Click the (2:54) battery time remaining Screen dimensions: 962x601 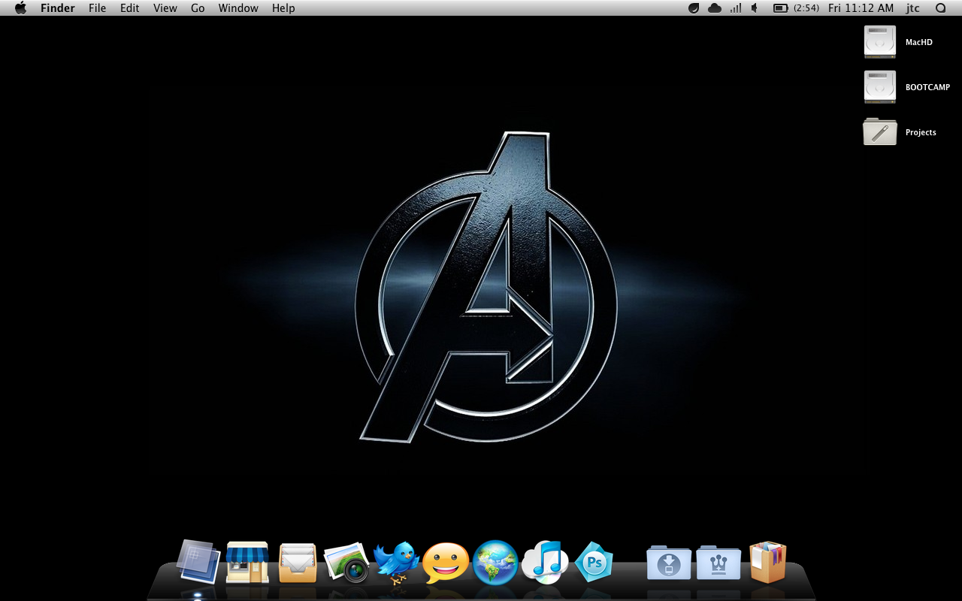point(806,8)
